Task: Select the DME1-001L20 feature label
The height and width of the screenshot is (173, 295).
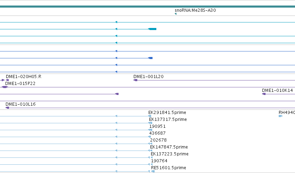Action: [148, 76]
